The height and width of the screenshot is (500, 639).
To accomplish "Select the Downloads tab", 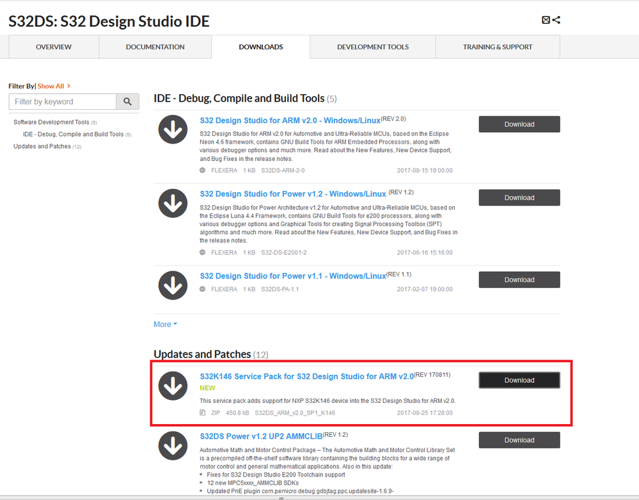I will pos(261,47).
